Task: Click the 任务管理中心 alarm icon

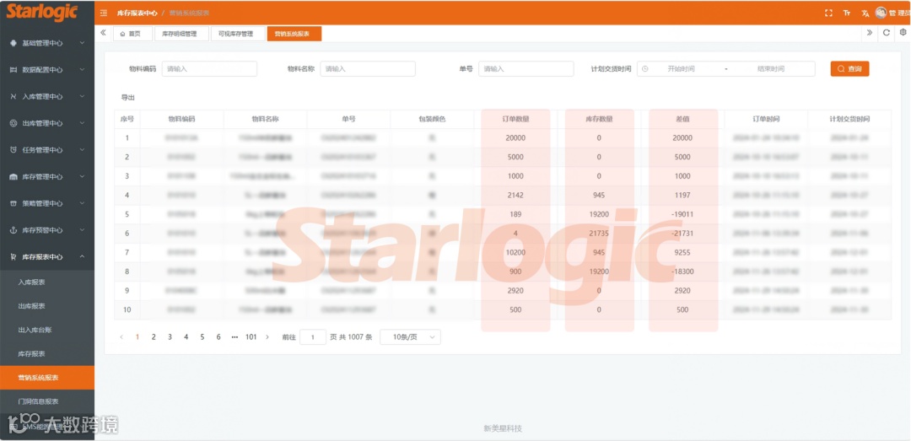Action: point(13,150)
